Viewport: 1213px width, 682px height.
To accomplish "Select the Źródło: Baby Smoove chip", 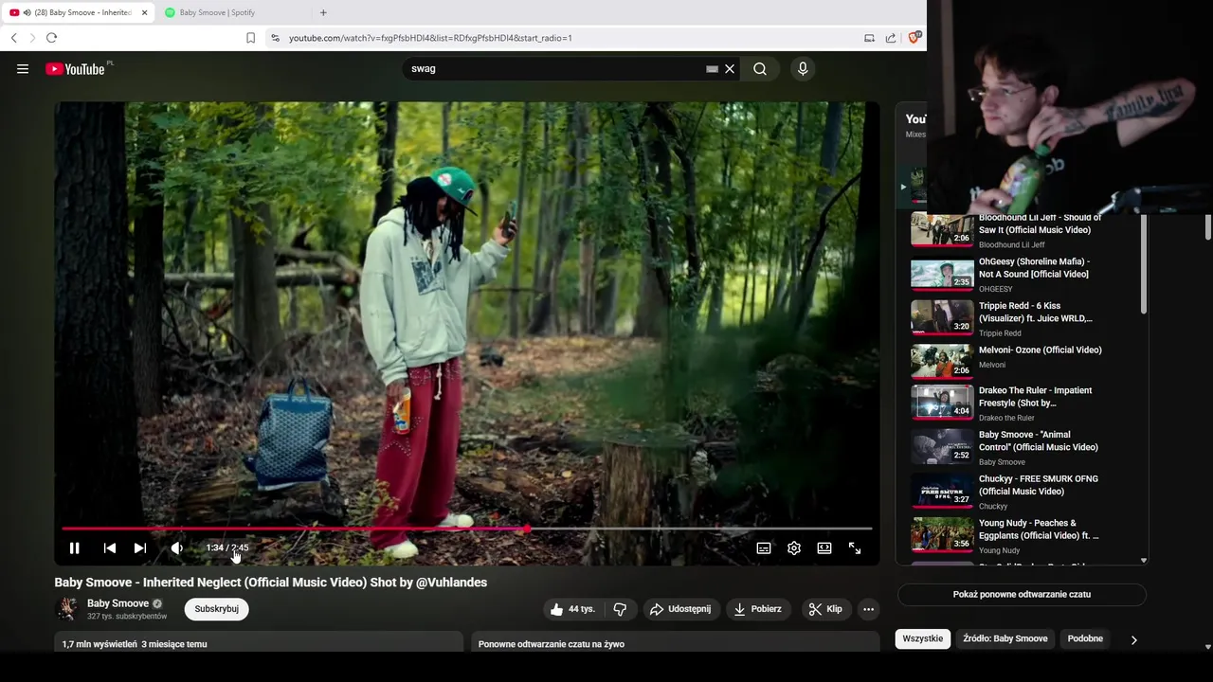I will (1005, 638).
